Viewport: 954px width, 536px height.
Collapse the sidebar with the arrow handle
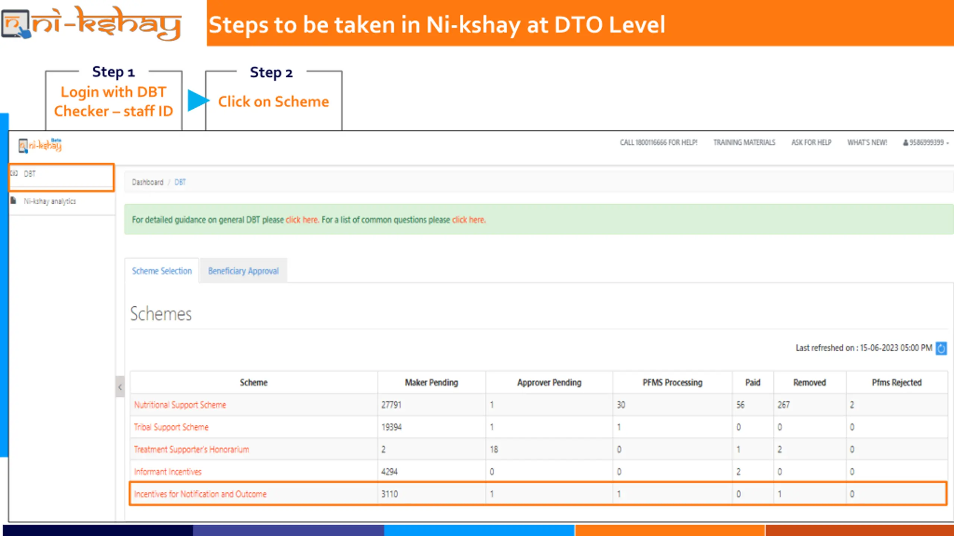120,387
